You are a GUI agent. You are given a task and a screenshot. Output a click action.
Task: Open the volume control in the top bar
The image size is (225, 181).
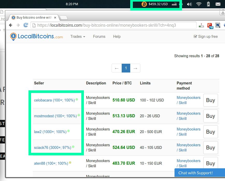tap(190, 4)
